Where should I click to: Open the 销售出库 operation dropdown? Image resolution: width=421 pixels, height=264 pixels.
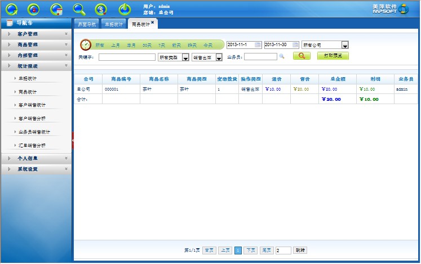click(x=219, y=57)
